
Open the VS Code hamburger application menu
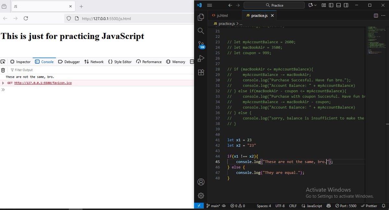click(x=209, y=5)
